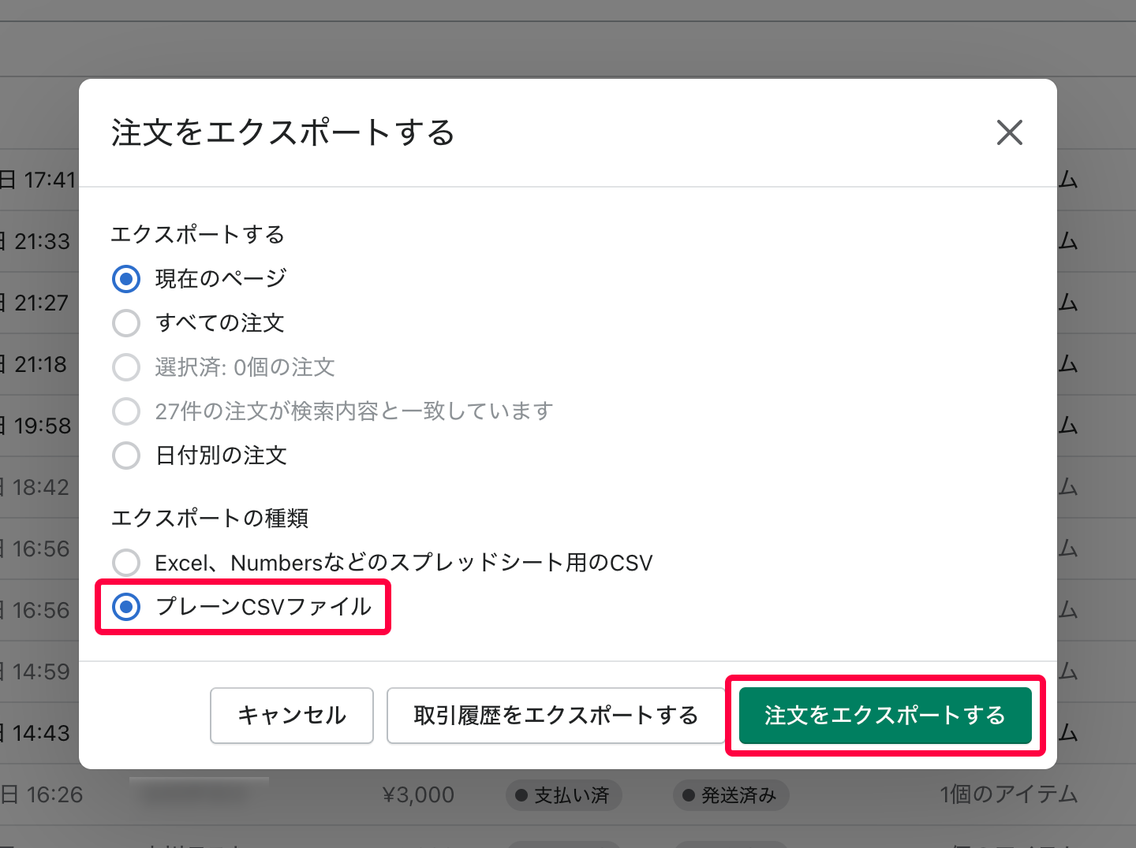Select the 27件の注文が検索内容と一致 option

point(126,411)
